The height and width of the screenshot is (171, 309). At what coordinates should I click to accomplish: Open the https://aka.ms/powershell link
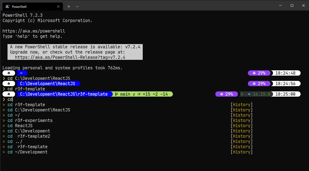coord(34,31)
